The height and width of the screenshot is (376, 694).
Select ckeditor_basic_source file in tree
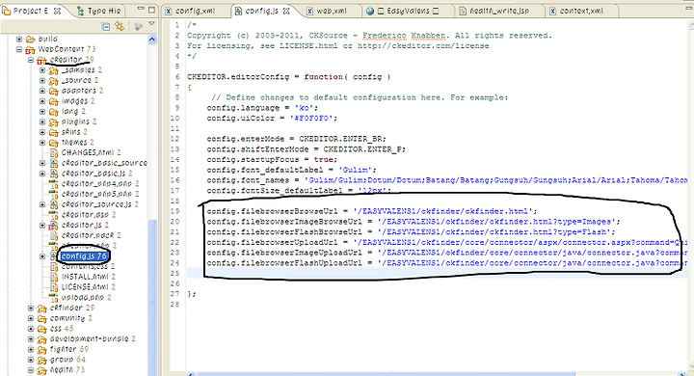pos(104,163)
